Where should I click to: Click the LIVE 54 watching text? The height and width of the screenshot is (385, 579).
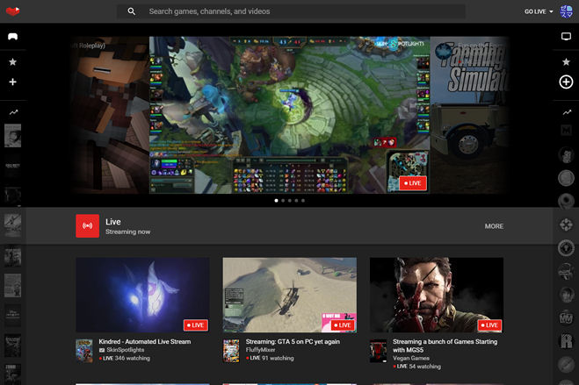pos(416,367)
